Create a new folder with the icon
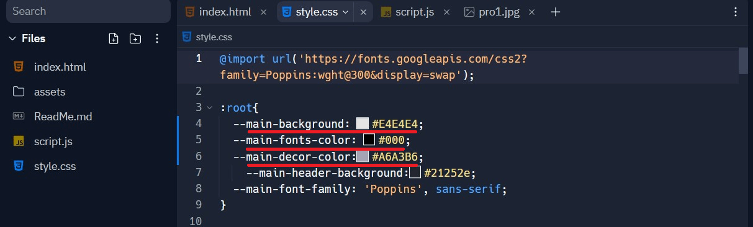 (x=135, y=38)
